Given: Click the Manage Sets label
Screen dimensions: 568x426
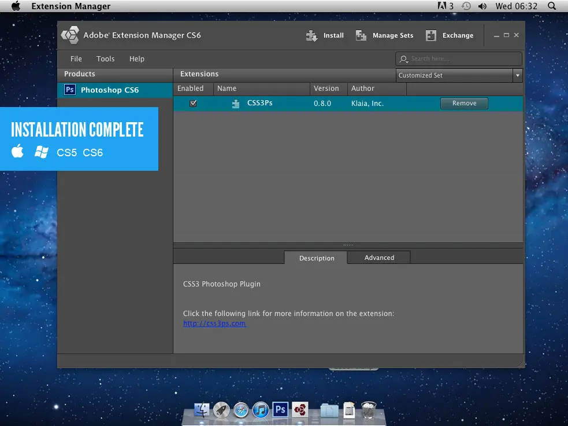Looking at the screenshot, I should pos(393,35).
